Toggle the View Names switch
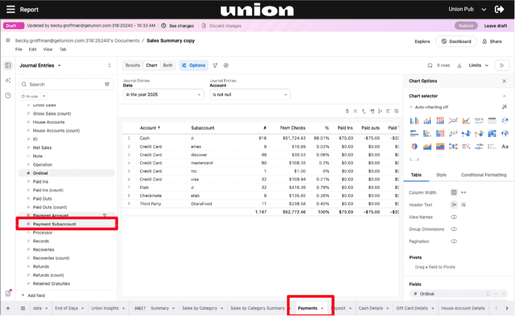515x317 pixels. pyautogui.click(x=454, y=217)
